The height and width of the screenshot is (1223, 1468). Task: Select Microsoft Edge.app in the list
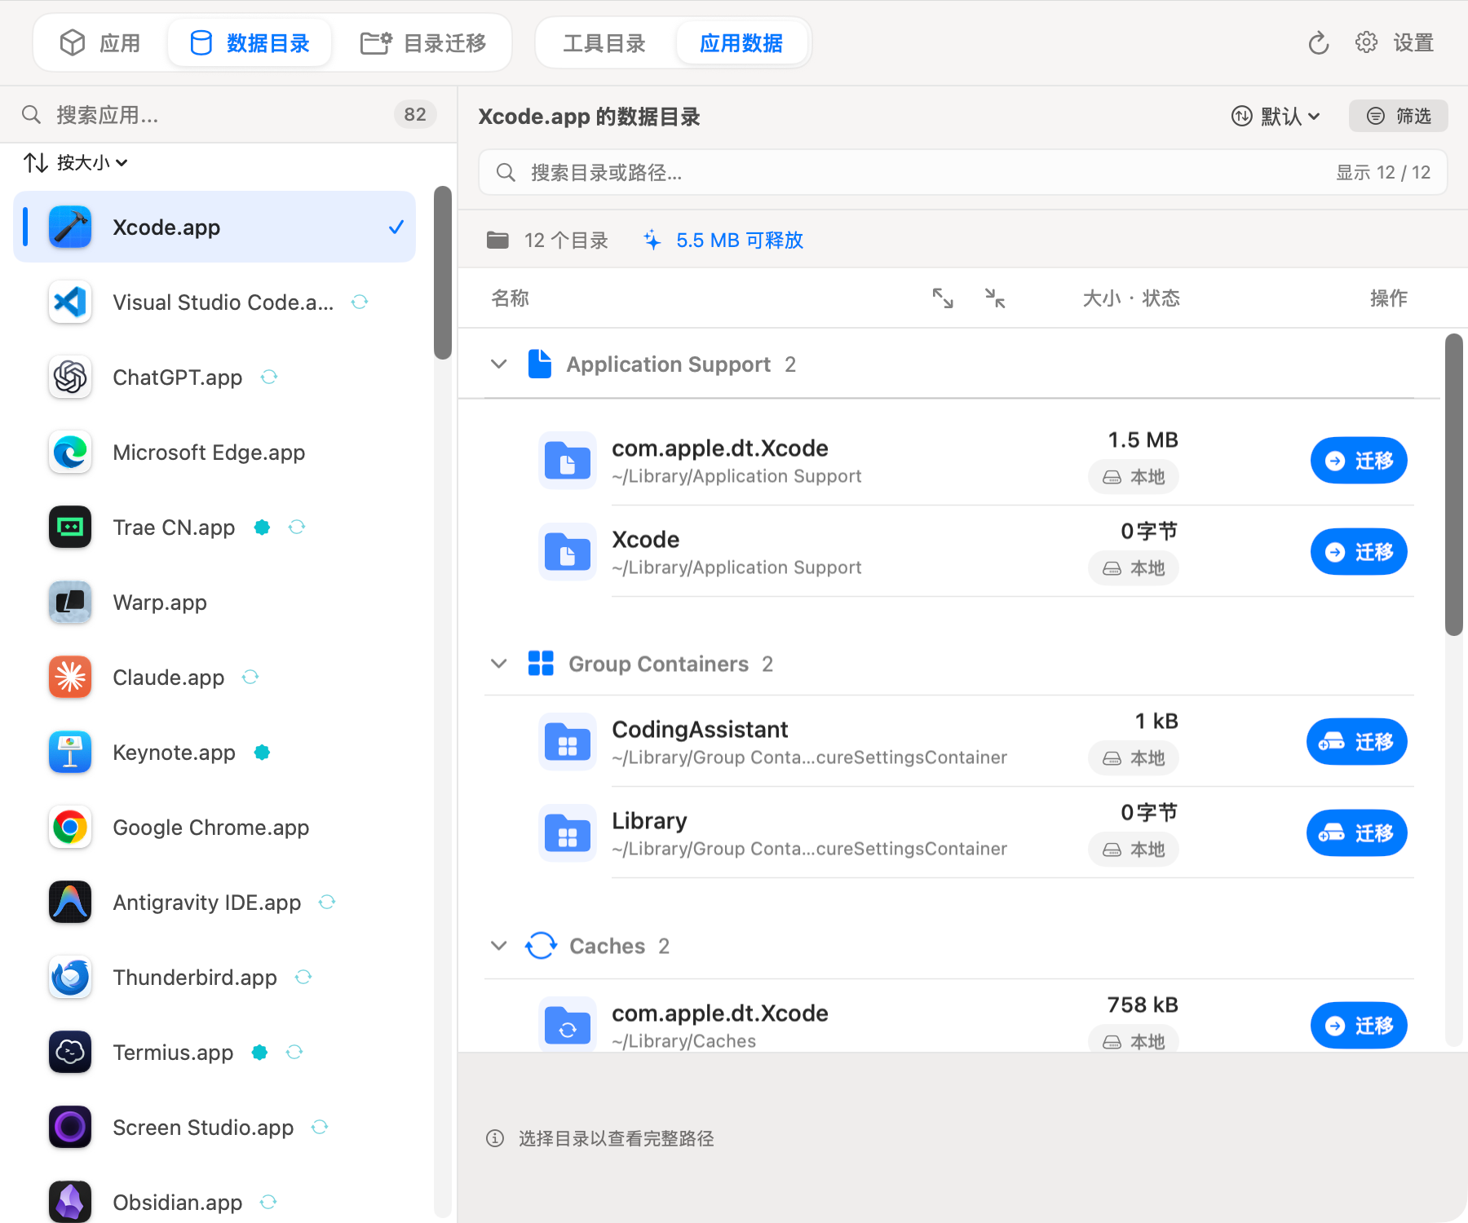point(214,453)
